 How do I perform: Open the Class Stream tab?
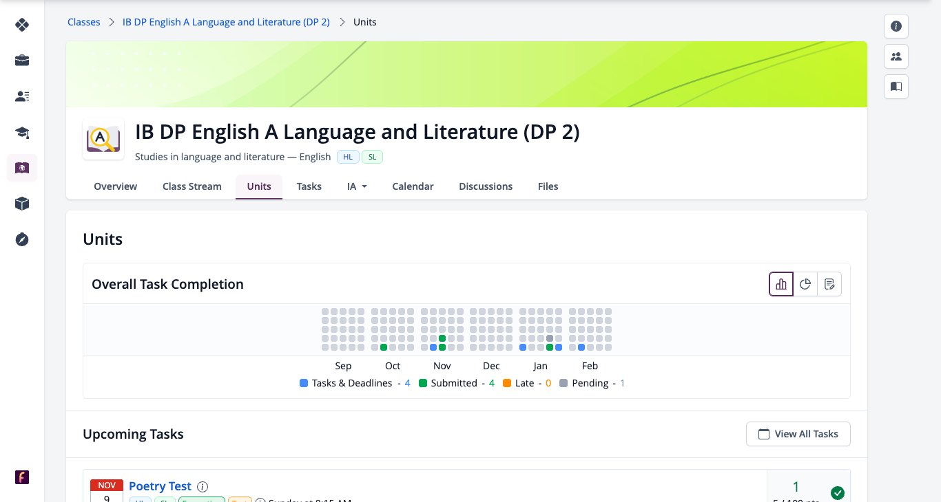(192, 186)
